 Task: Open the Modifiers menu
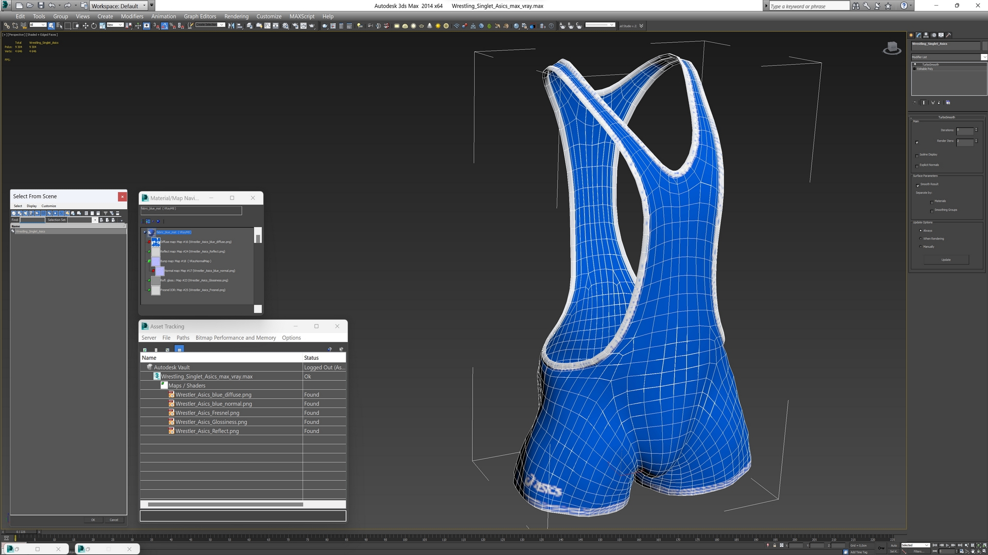132,16
